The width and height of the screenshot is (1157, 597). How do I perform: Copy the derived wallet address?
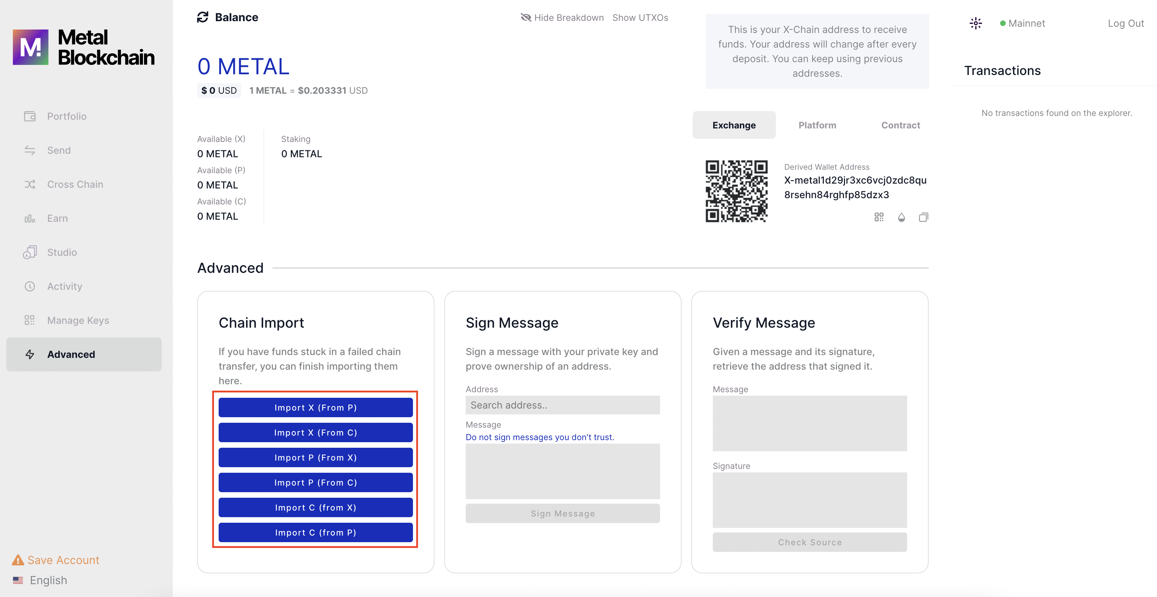(923, 217)
